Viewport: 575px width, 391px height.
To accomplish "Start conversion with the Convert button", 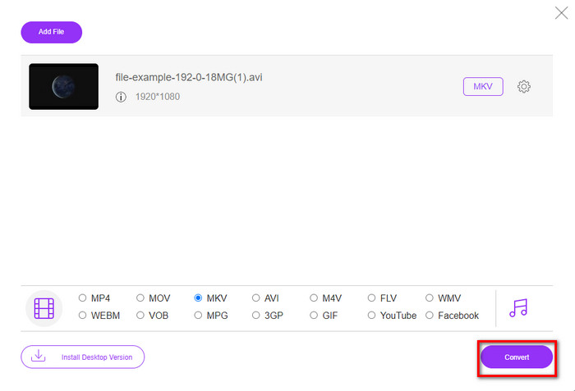I will click(x=517, y=357).
